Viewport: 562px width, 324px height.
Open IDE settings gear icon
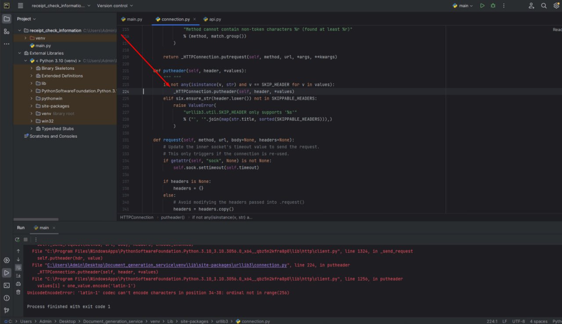tap(556, 6)
